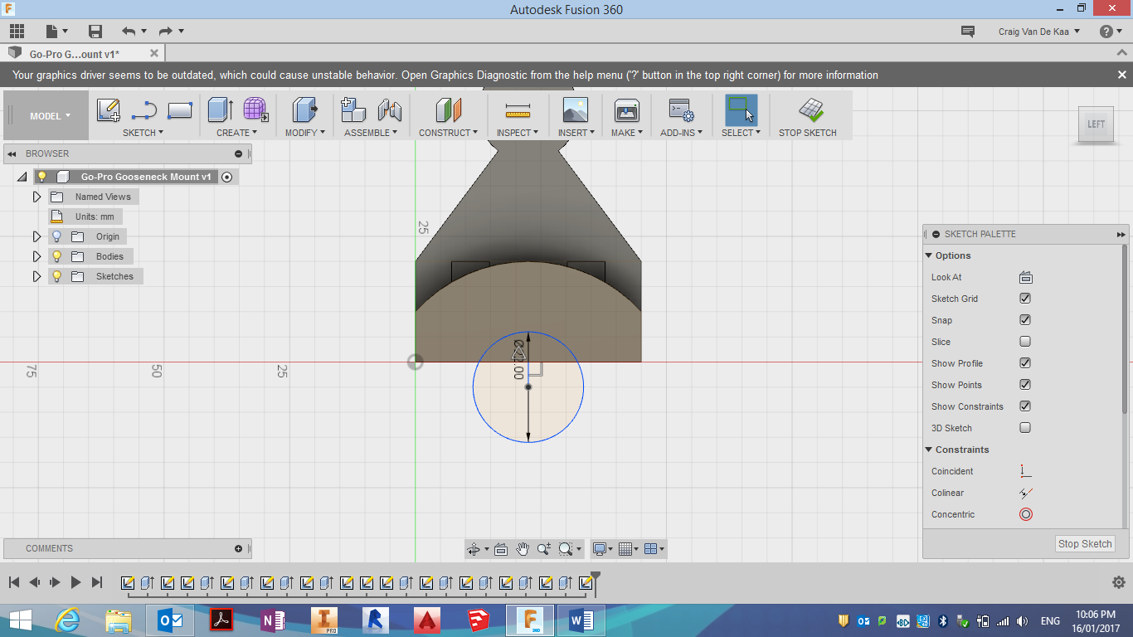
Task: Open the File menu dropdown
Action: (58, 32)
